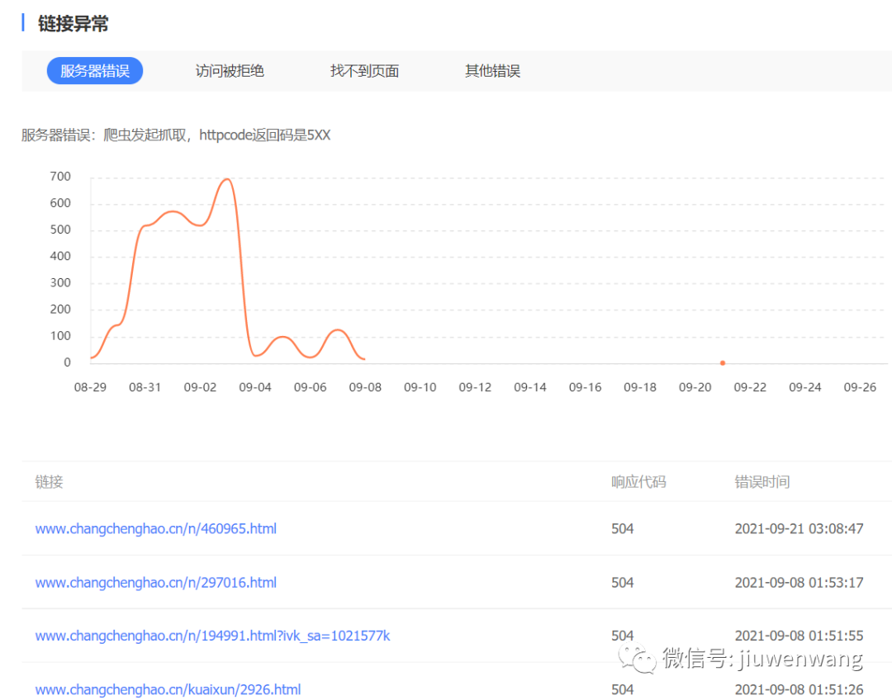Open the 297016.html link

click(x=155, y=583)
